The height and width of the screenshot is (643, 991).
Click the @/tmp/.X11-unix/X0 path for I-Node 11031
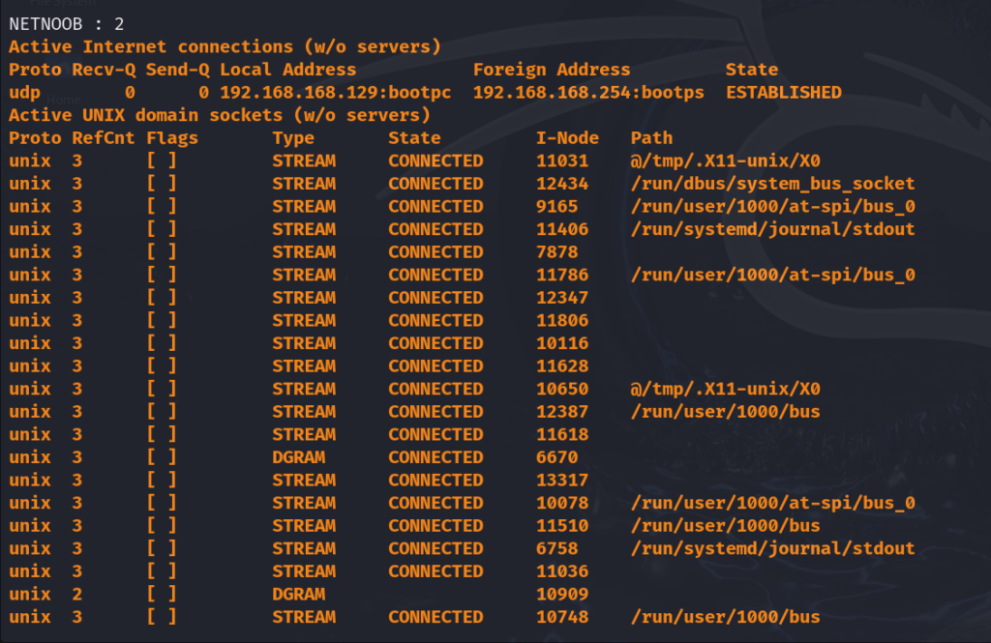click(726, 161)
